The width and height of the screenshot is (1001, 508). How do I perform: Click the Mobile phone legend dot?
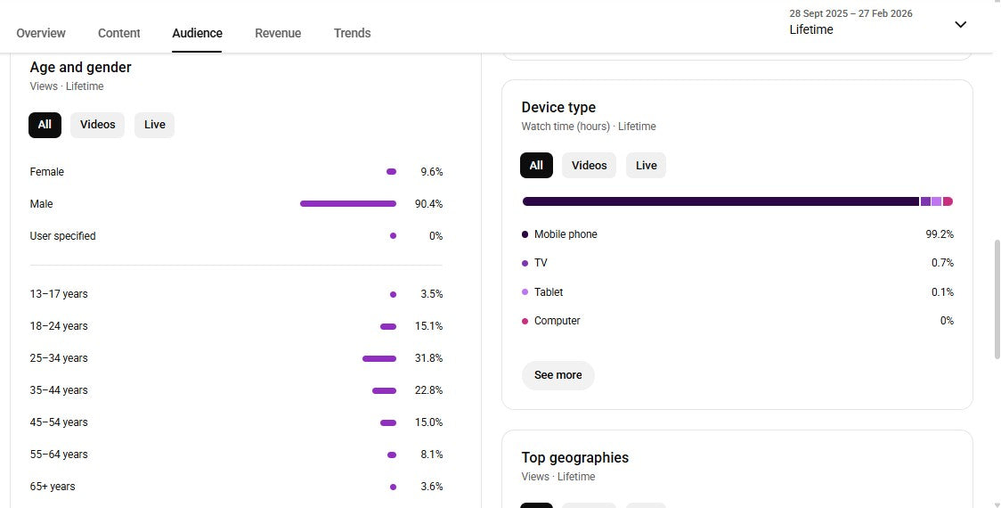pyautogui.click(x=525, y=234)
